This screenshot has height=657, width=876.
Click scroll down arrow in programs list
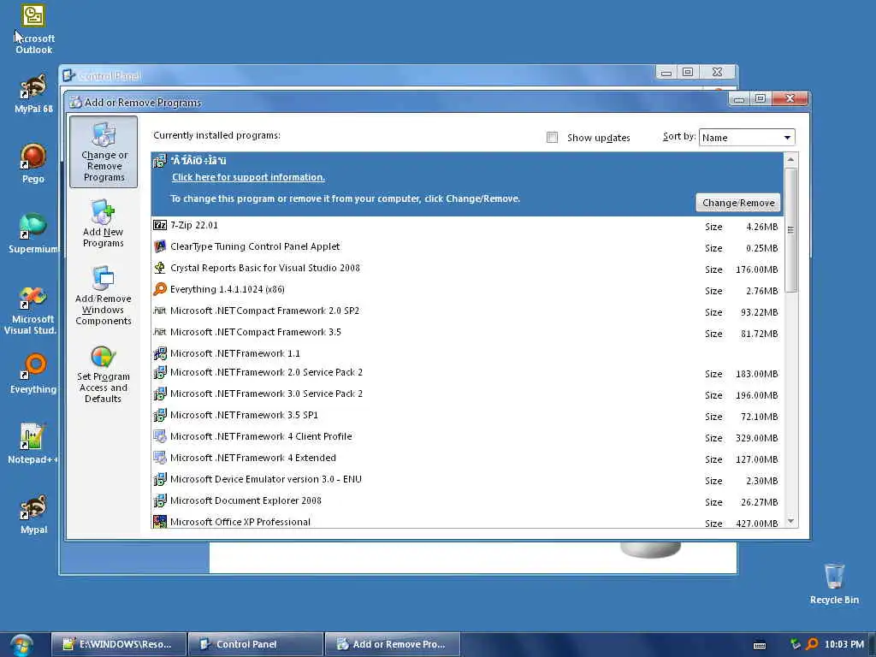pyautogui.click(x=790, y=521)
